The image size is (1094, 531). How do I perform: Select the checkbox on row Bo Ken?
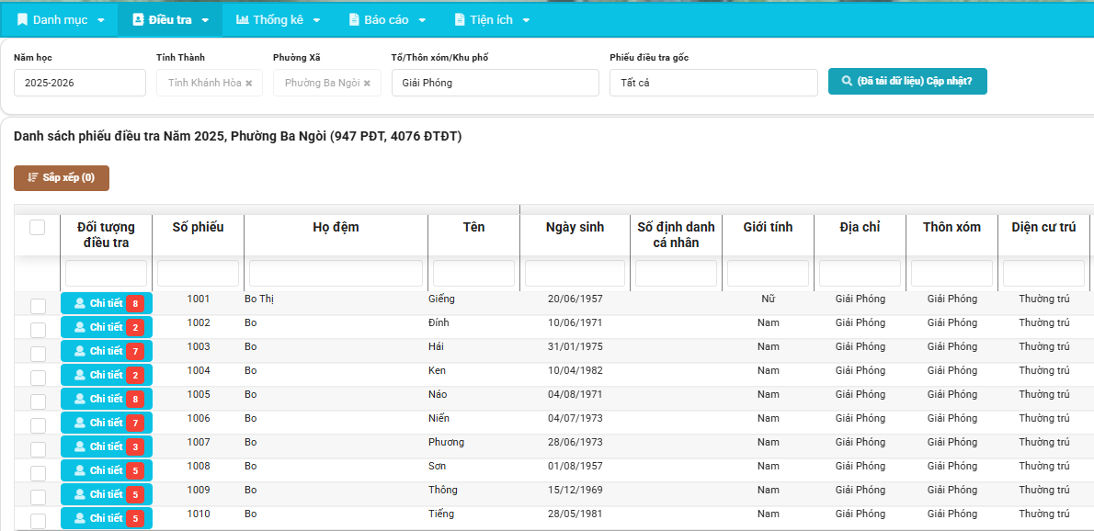[x=39, y=378]
